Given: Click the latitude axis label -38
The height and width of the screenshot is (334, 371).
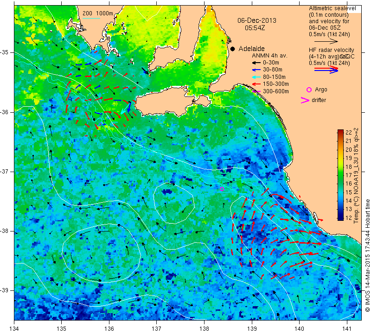Looking at the screenshot, I should coord(5,231).
